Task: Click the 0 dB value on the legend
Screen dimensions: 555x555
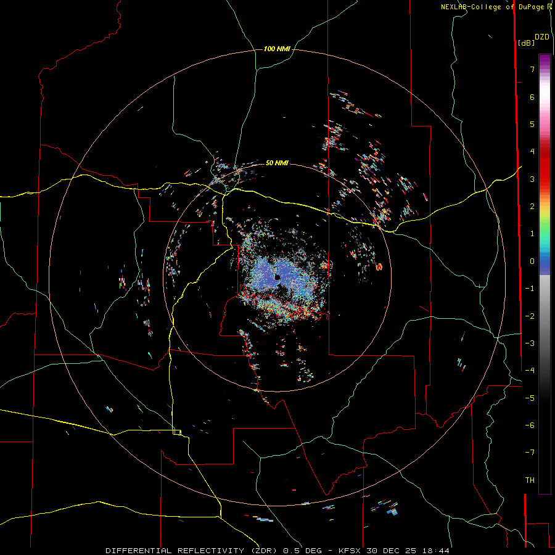Action: (532, 261)
